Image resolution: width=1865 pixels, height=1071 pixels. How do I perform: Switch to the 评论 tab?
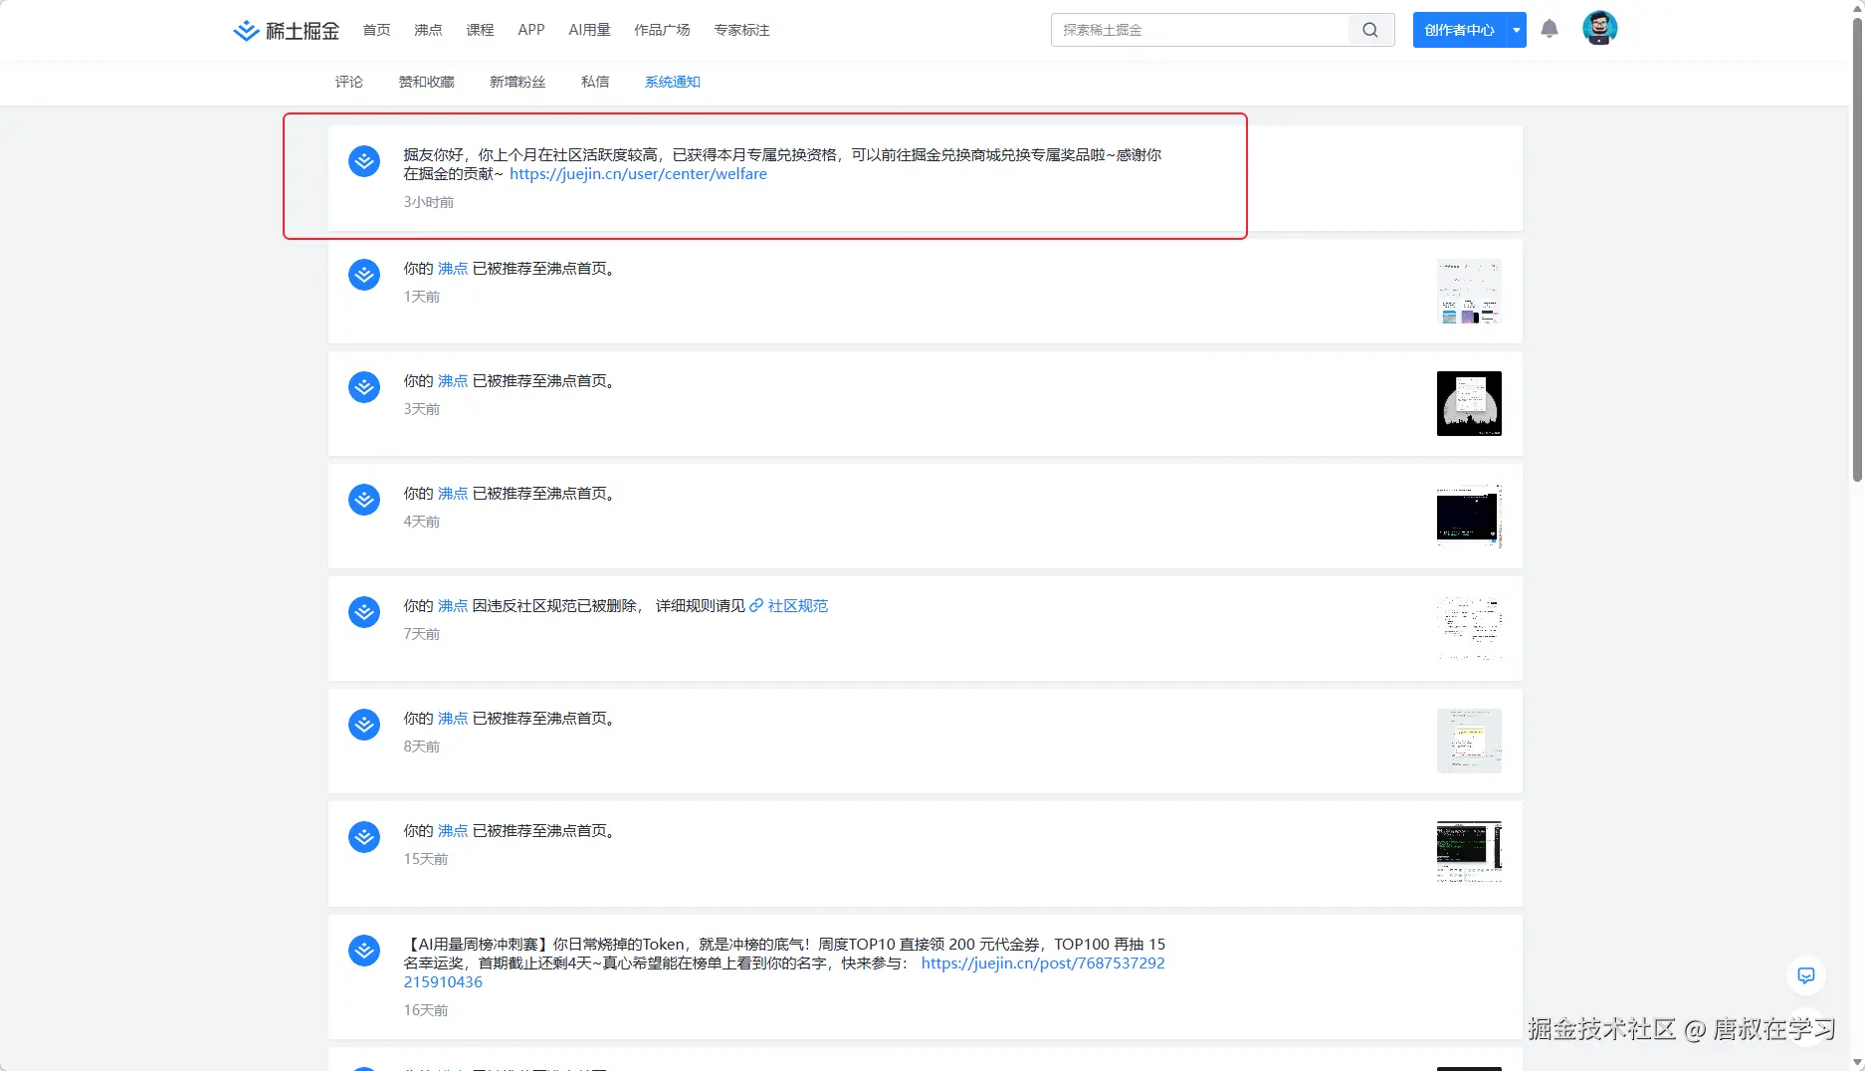click(x=349, y=82)
